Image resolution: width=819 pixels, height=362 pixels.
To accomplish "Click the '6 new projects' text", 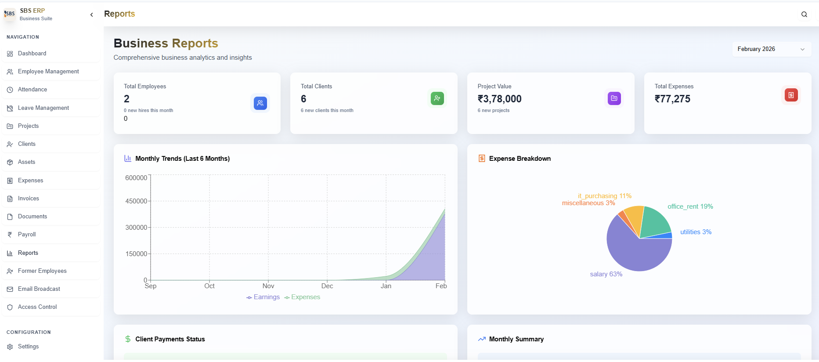I will 494,111.
